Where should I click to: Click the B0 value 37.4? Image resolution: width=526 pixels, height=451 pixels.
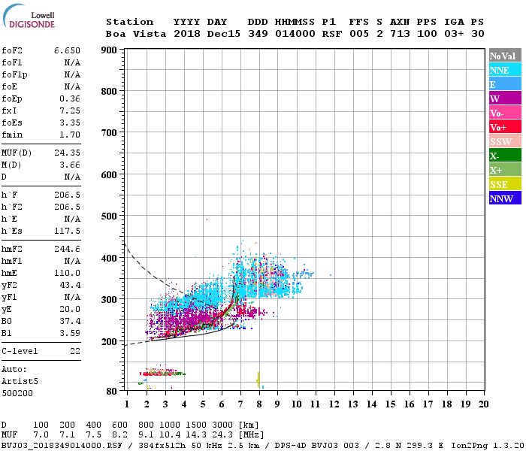pos(70,322)
